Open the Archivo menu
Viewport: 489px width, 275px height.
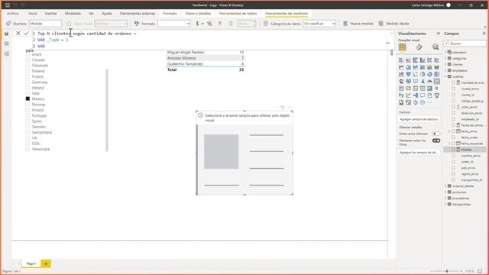(13, 14)
